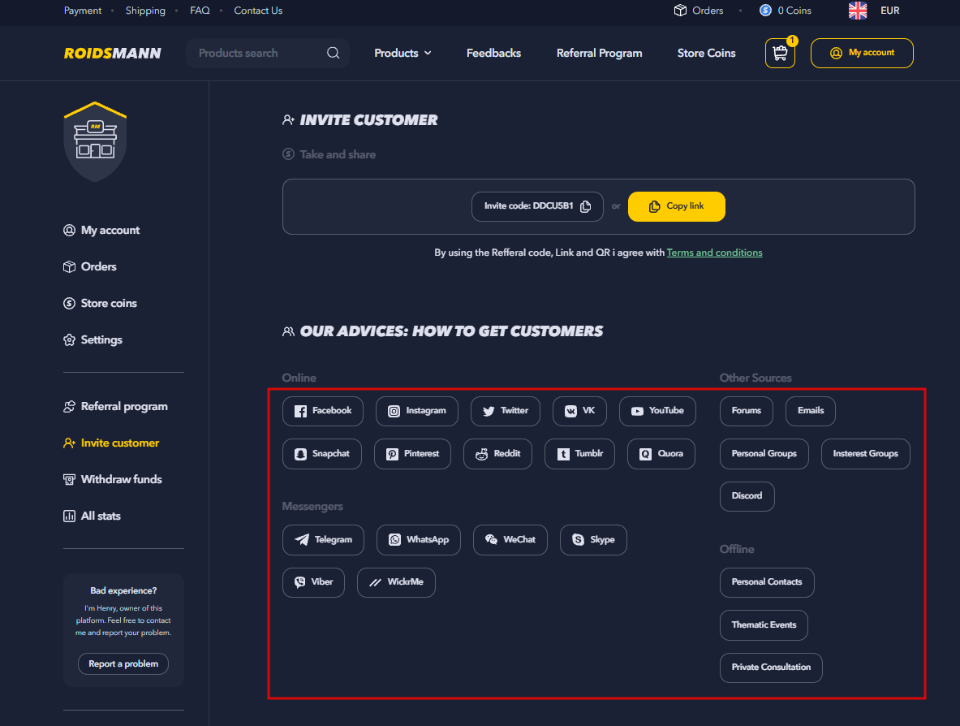Open the Payment link

[83, 11]
